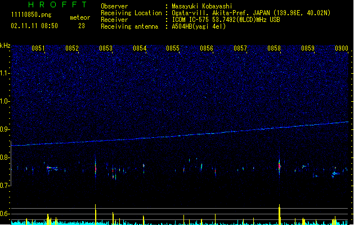The width and height of the screenshot is (354, 225).
Task: Click the 'Receiving Location' field label
Action: coord(131,13)
